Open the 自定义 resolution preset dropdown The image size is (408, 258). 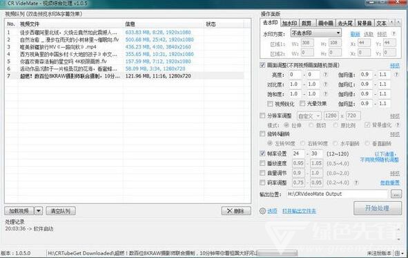[x=309, y=116]
